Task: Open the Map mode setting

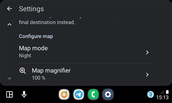Action: (86, 52)
